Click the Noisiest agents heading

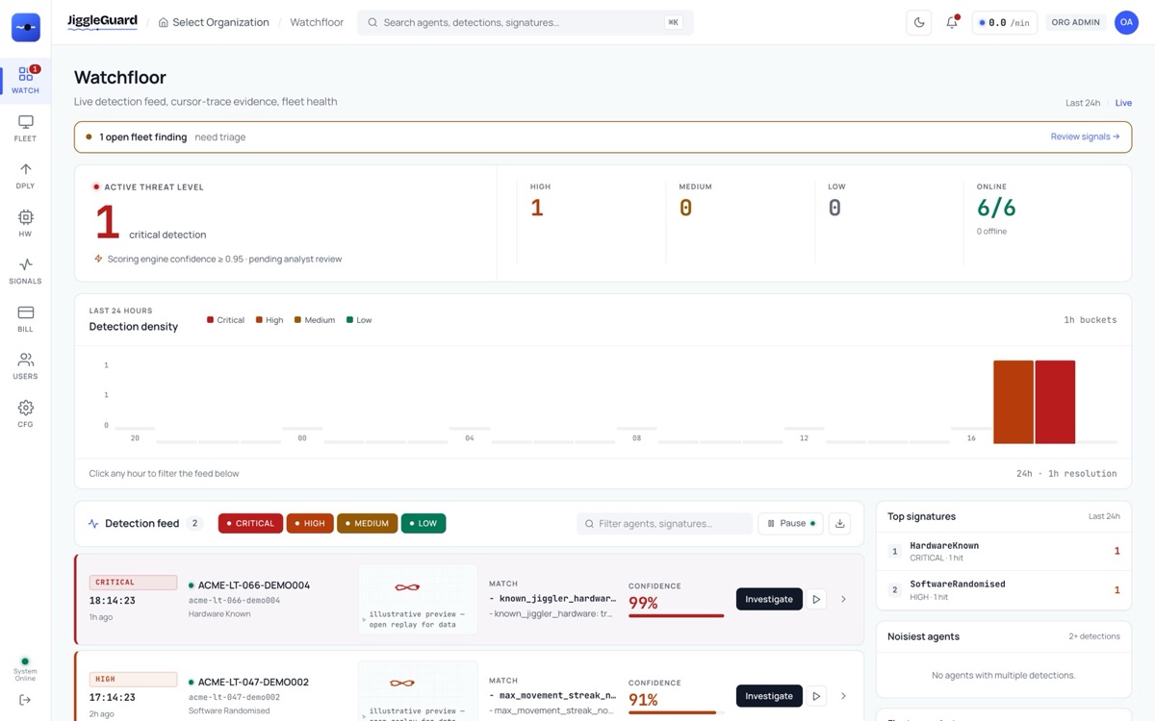coord(923,636)
